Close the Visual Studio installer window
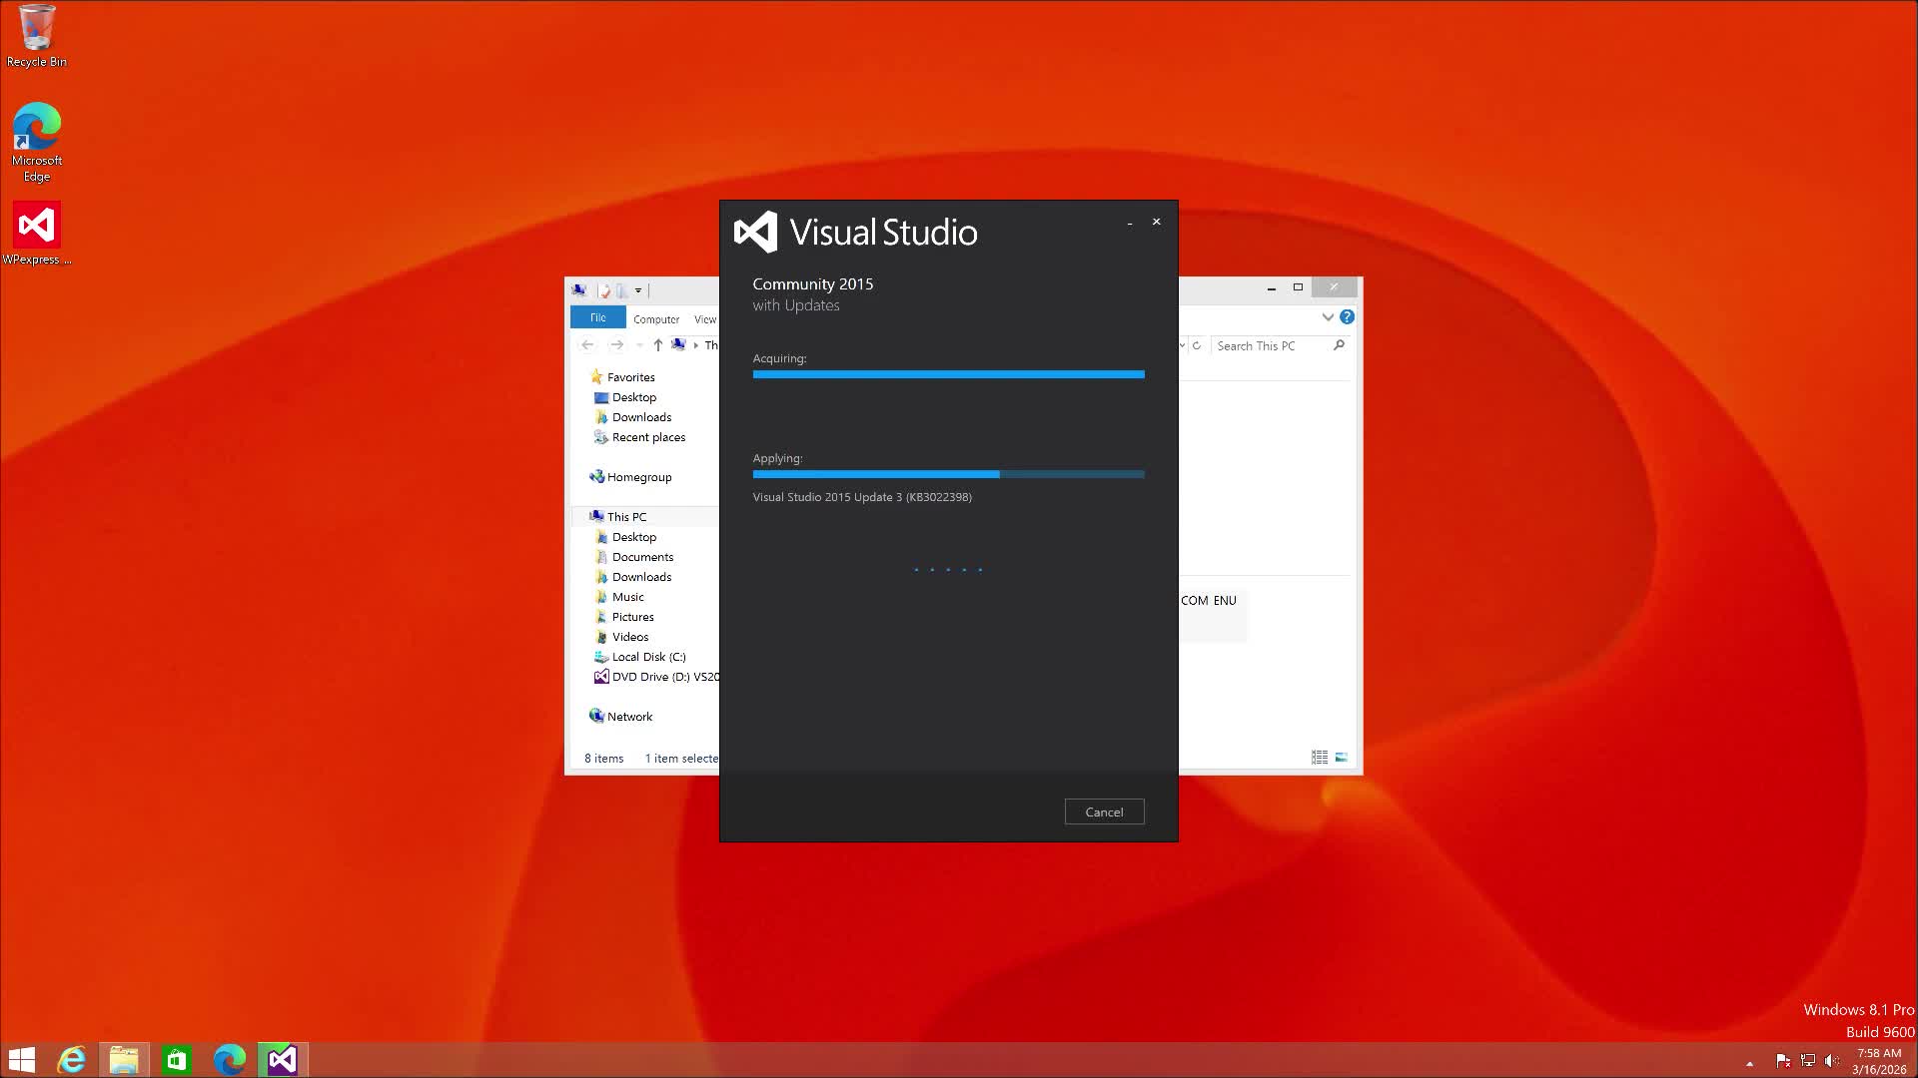 point(1157,222)
